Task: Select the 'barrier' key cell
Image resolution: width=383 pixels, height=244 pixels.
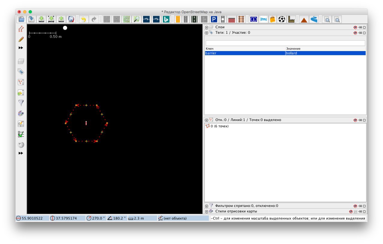Action: tap(245, 53)
